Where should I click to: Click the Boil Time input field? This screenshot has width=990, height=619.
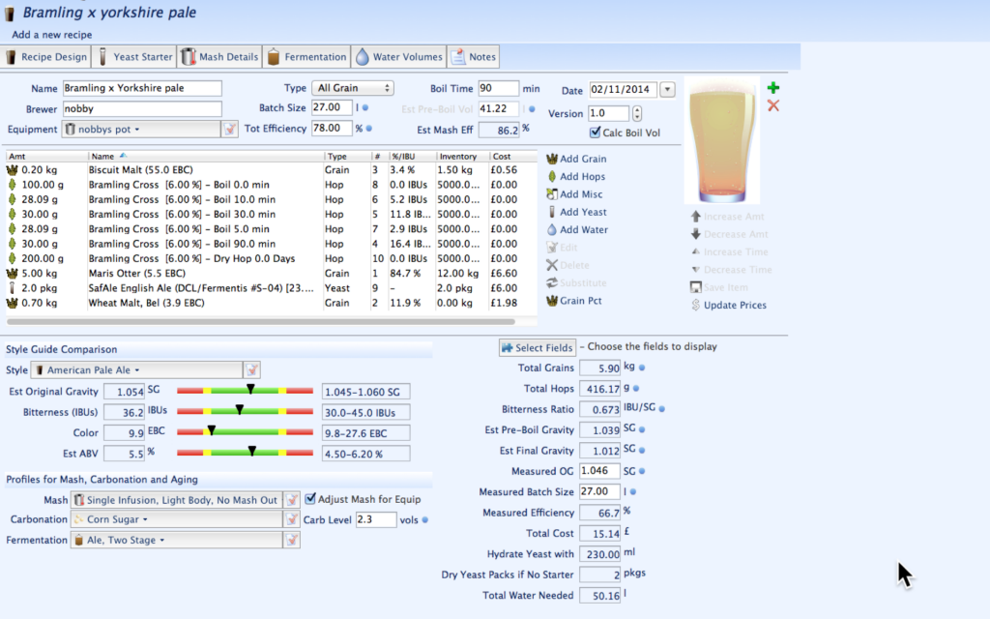(x=498, y=88)
